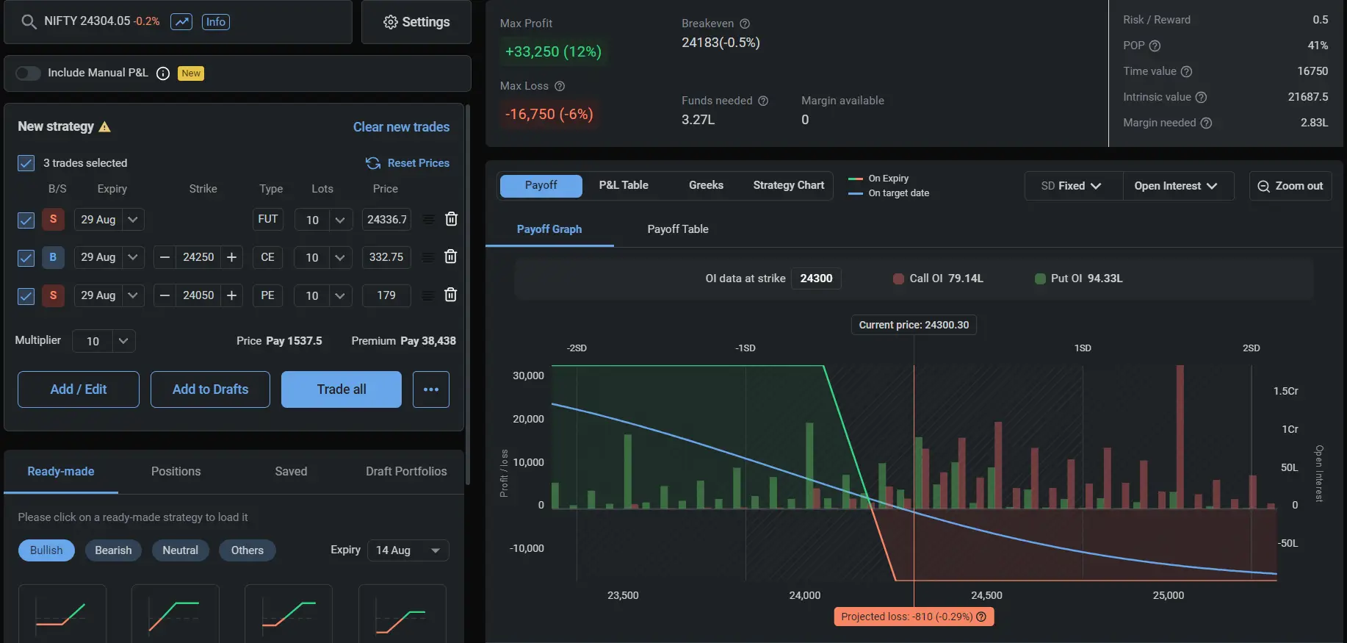This screenshot has width=1347, height=643.
Task: Delete the 24250 CE trade with trash icon
Action: point(451,256)
